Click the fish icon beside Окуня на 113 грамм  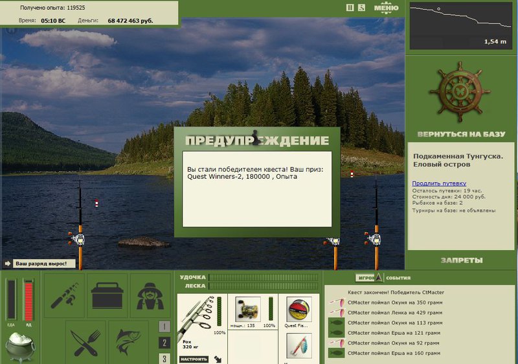pyautogui.click(x=336, y=323)
